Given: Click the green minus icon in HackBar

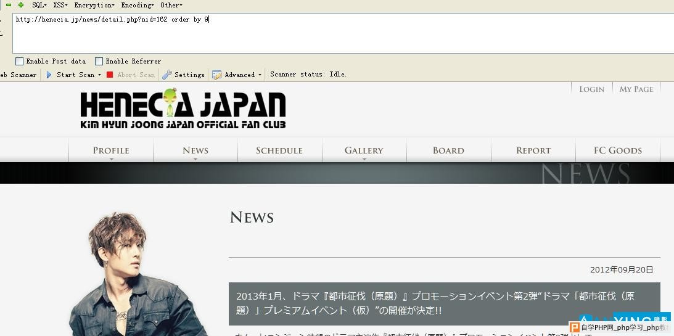Looking at the screenshot, I should [8, 5].
